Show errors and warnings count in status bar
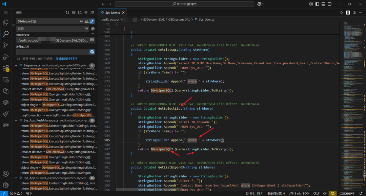 click(16, 193)
